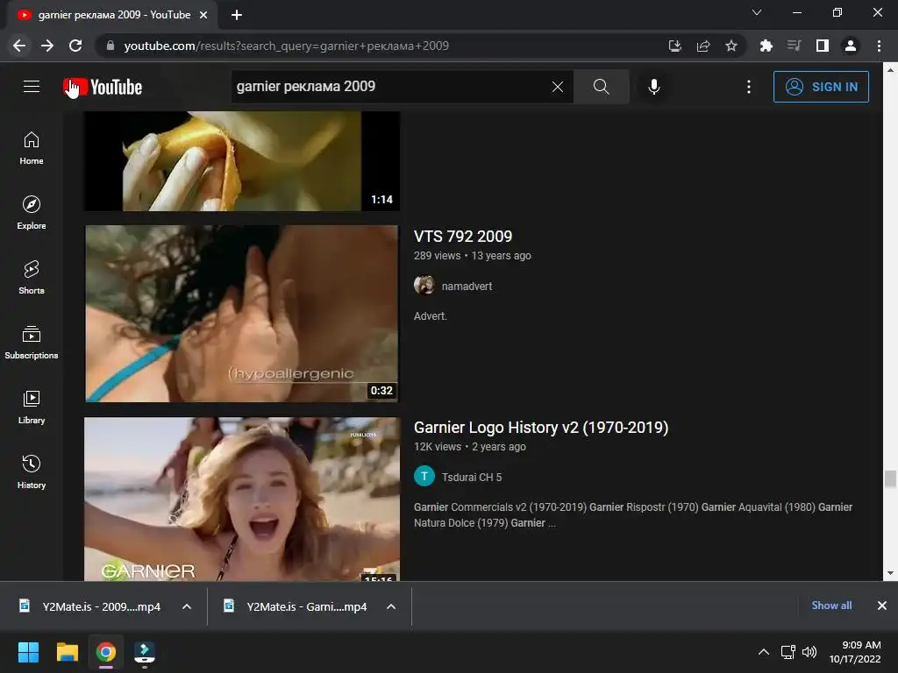
Task: Clear the search query with X
Action: [557, 87]
